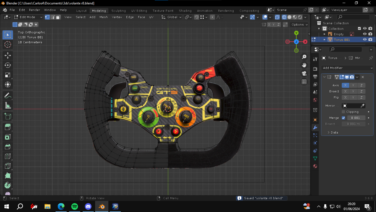Image resolution: width=376 pixels, height=212 pixels.
Task: Open the Options dropdown
Action: [x=300, y=25]
